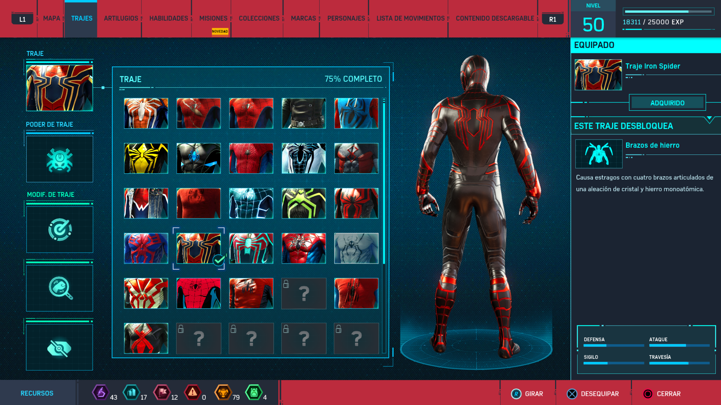Click the purple research token resource icon

(x=101, y=393)
